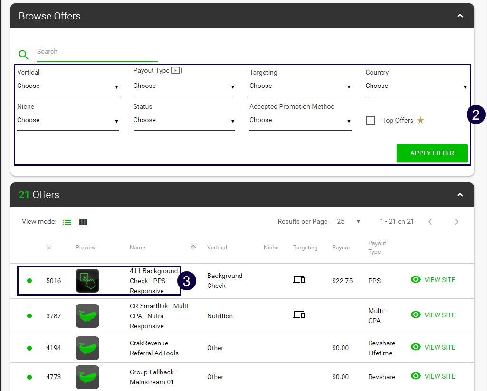Click the Apply Filter button

point(432,153)
